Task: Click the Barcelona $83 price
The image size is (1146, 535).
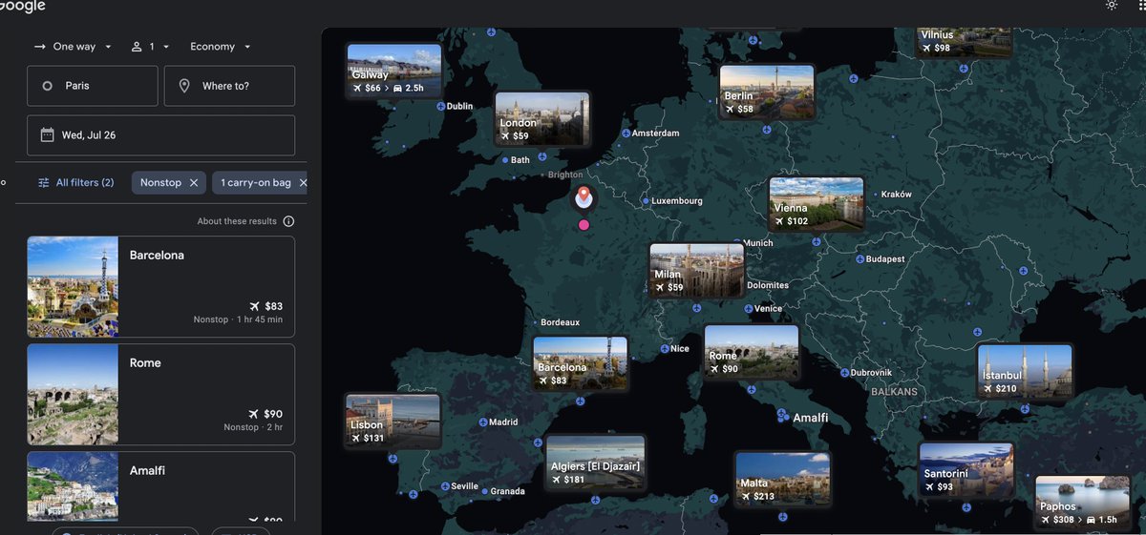Action: click(x=273, y=307)
